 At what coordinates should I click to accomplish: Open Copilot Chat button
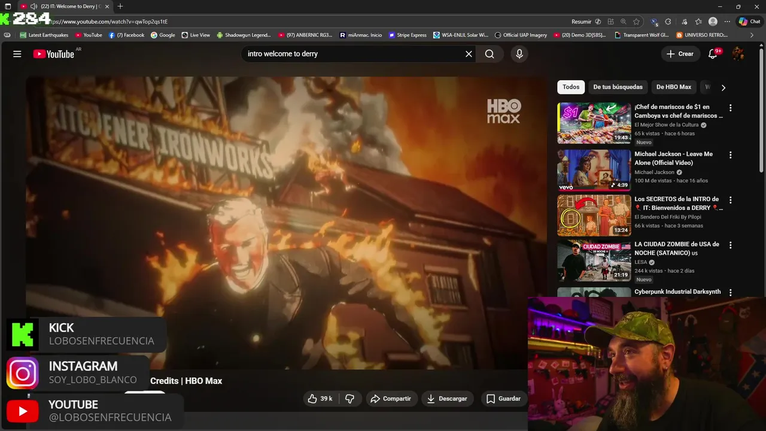click(x=749, y=22)
